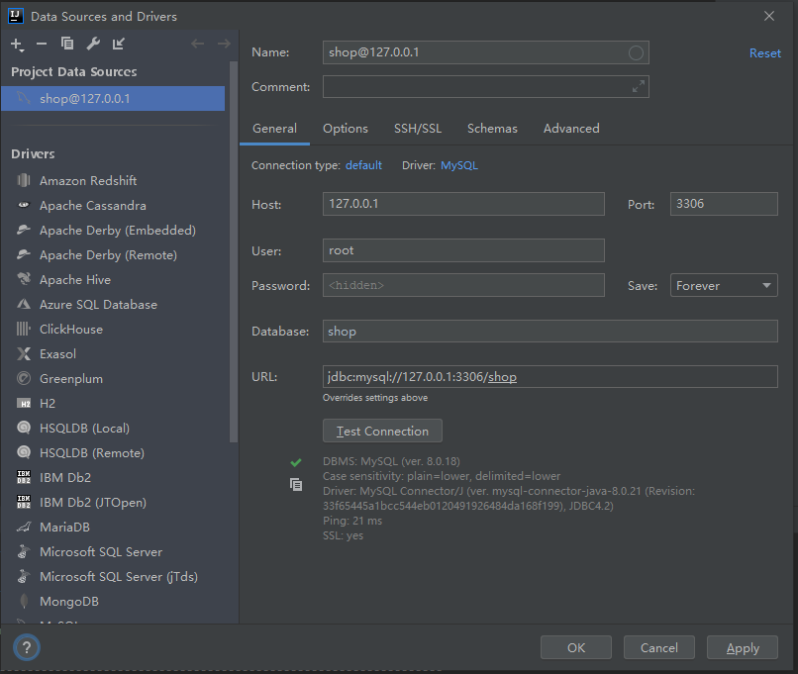Open the help question mark button
Image resolution: width=798 pixels, height=674 pixels.
coord(27,648)
